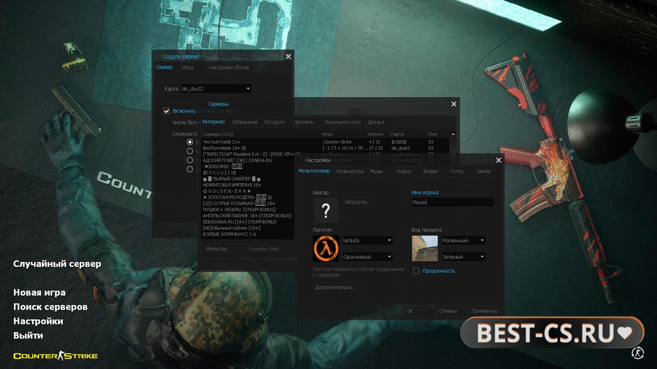Open the Избранное tab in Серверы window
The image size is (657, 369).
pos(244,122)
